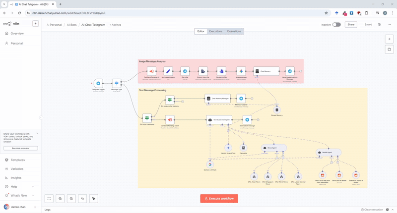The image size is (397, 213).
Task: Add sticky note to canvas
Action: 390,50
